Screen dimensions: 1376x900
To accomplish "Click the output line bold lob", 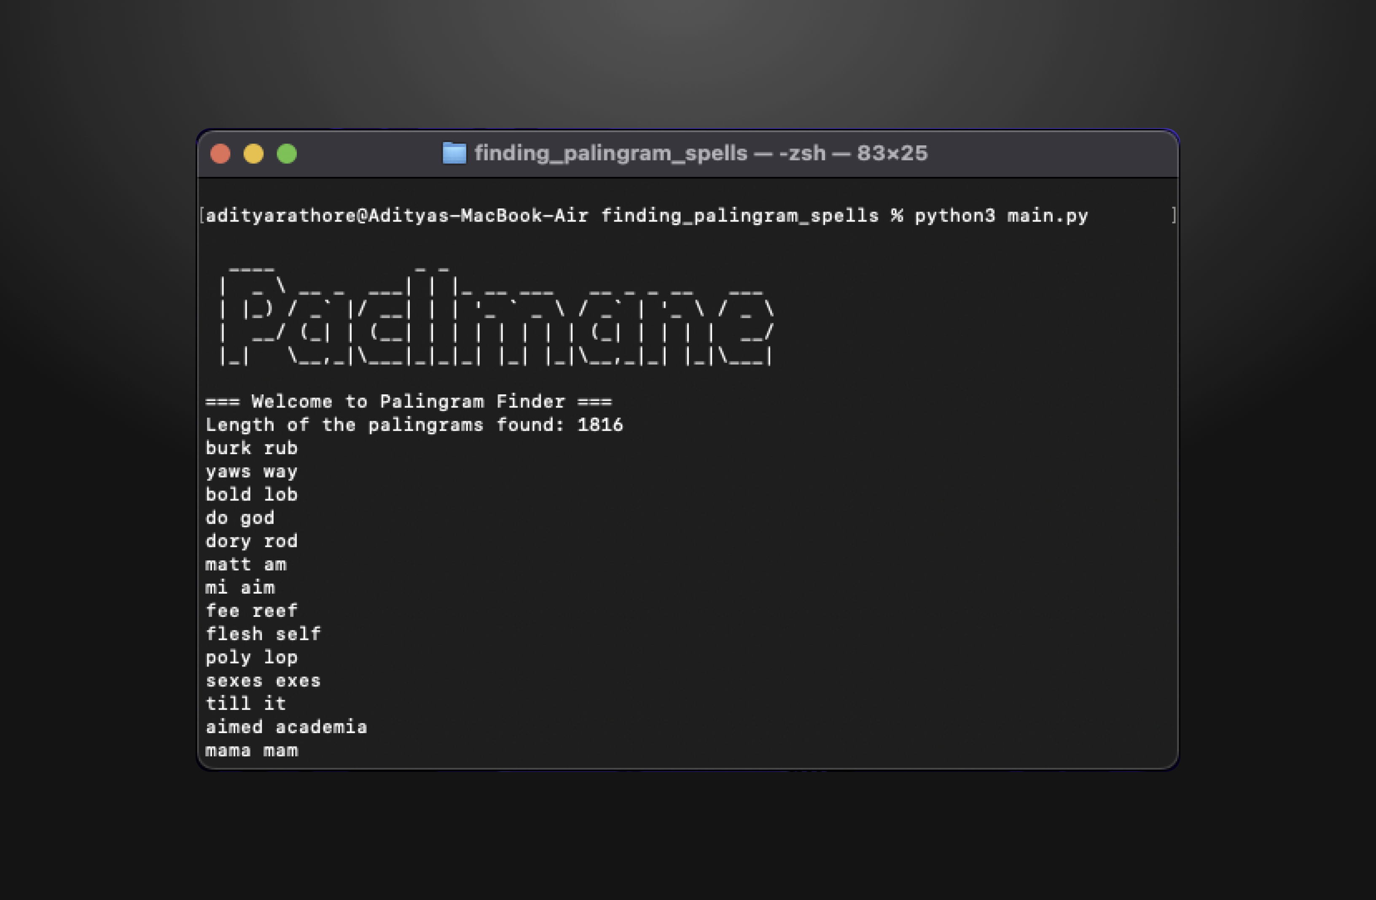I will [252, 495].
